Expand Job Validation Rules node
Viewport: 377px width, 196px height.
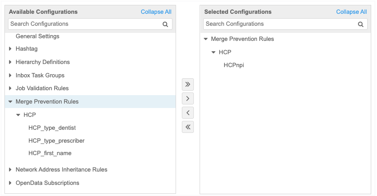pos(10,88)
